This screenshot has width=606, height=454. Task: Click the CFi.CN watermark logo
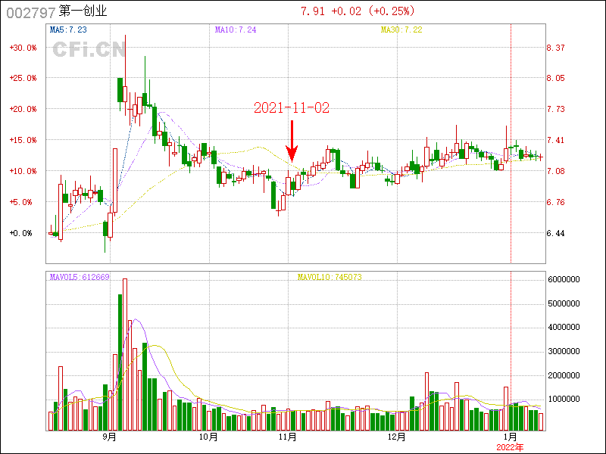89,50
